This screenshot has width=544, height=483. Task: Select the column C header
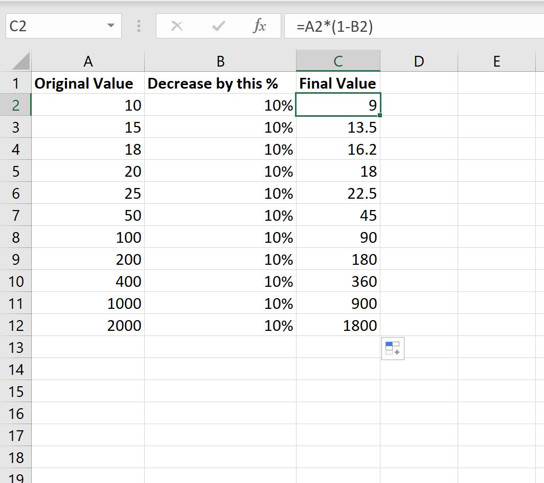coord(337,60)
